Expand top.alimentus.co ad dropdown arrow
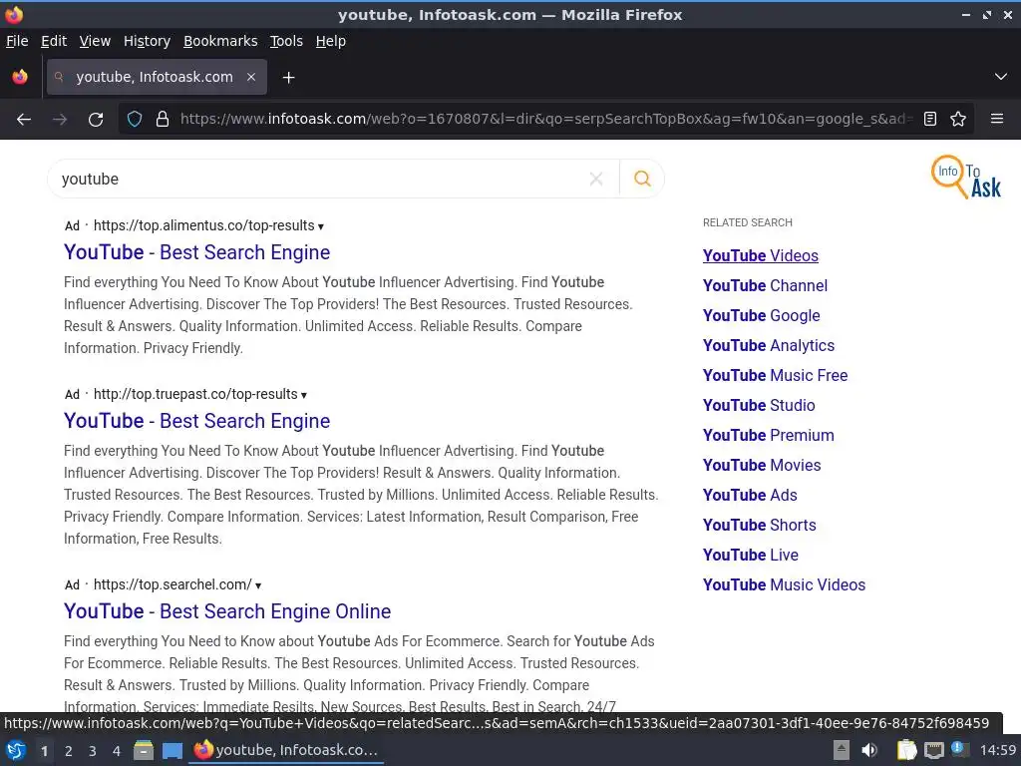Image resolution: width=1021 pixels, height=766 pixels. pos(320,226)
